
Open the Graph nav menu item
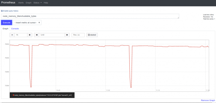point(28,3)
